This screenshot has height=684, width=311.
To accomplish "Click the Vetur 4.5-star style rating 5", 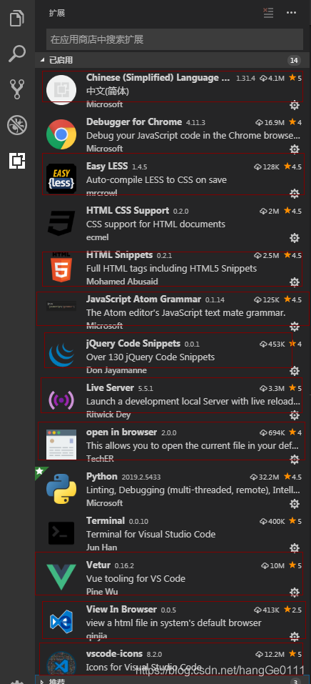I will tap(295, 566).
